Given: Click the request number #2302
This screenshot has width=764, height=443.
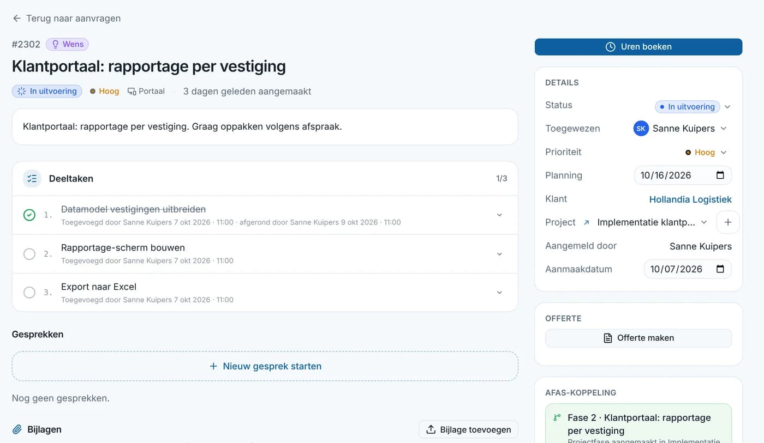Looking at the screenshot, I should (x=26, y=44).
